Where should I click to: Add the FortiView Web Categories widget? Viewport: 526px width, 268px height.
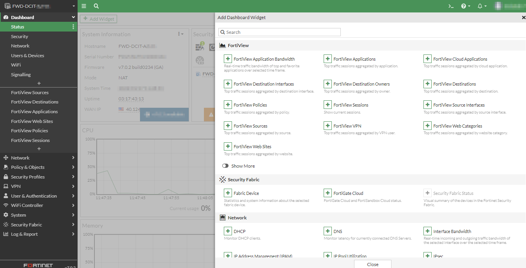(428, 126)
